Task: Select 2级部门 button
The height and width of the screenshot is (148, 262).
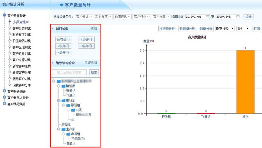Action: click(63, 46)
